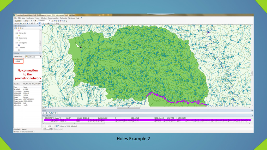Screen dimensions: 267x150
Task: Open the 'Identify from' dropdown
Action: click(x=40, y=57)
